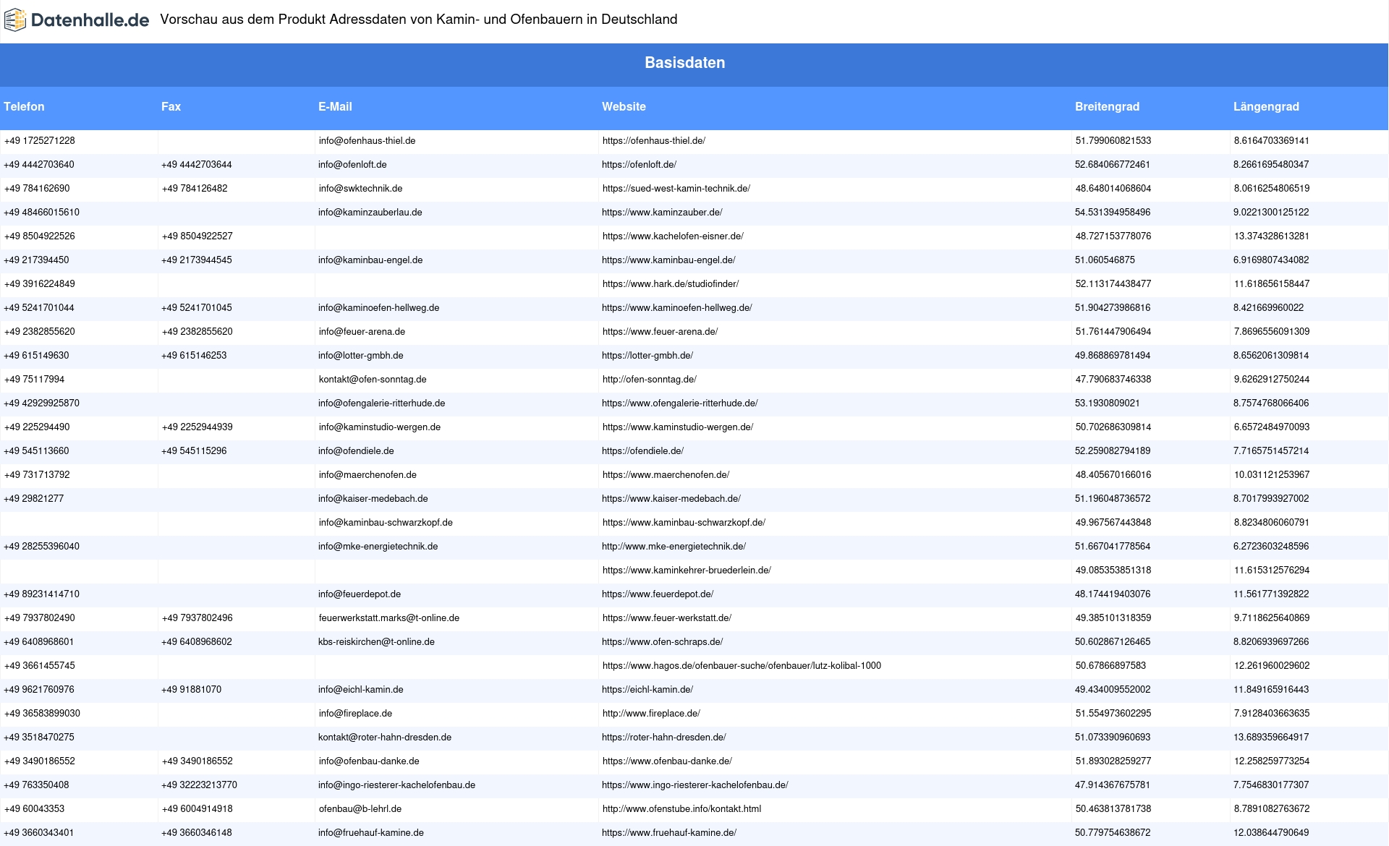Viewport: 1389px width, 846px height.
Task: Select email info@swktechnik.de
Action: [360, 189]
